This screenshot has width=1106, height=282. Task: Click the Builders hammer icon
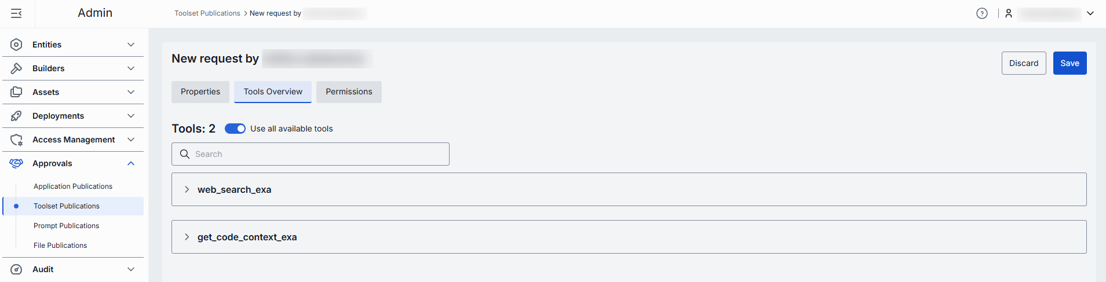[x=16, y=68]
